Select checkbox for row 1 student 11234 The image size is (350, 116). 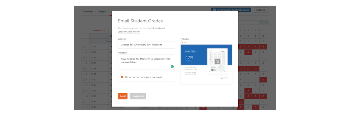[x=84, y=46]
